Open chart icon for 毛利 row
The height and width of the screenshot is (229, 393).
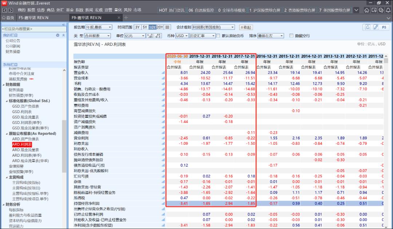pos(163,84)
